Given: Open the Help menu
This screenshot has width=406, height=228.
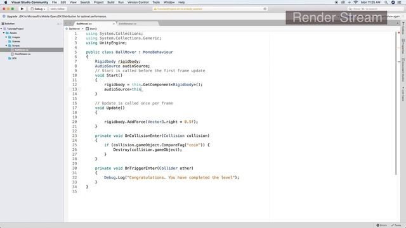Looking at the screenshot, I should pyautogui.click(x=181, y=2).
